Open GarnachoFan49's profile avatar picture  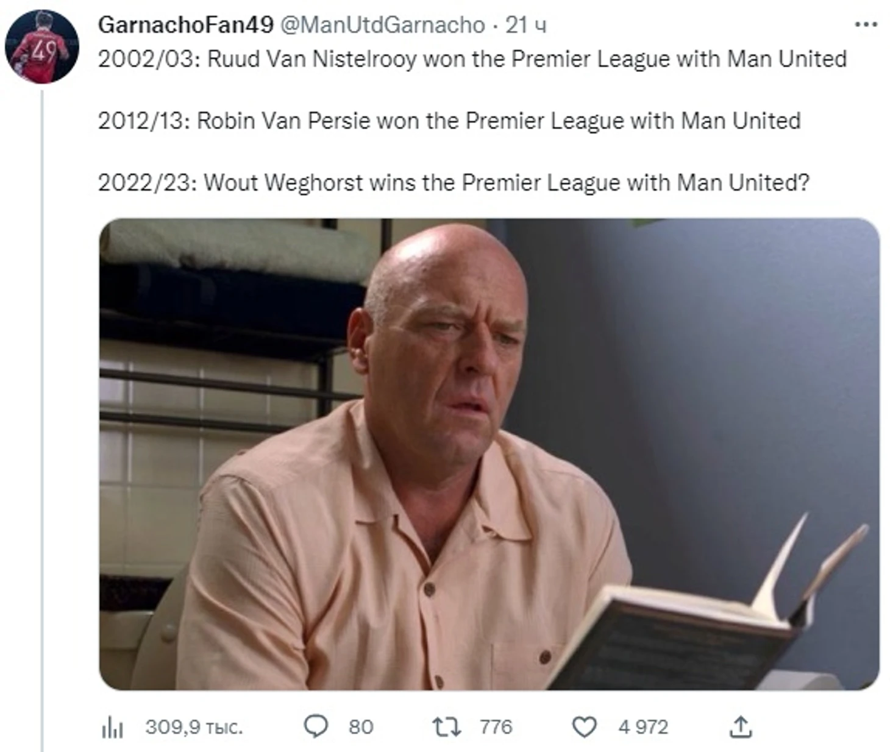(x=41, y=46)
